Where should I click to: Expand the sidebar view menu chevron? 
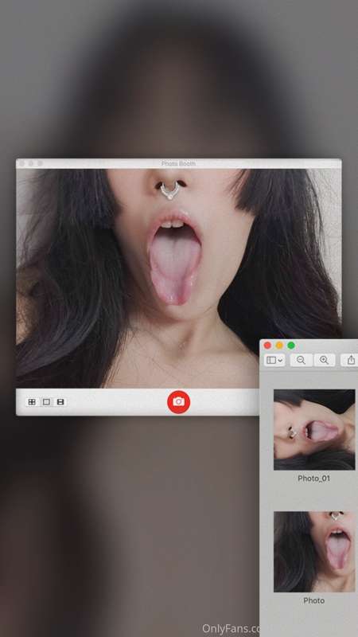point(281,361)
